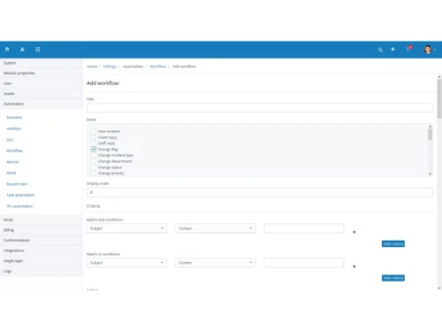The width and height of the screenshot is (442, 332).
Task: Click the Event list scroll down arrow
Action: (x=430, y=174)
